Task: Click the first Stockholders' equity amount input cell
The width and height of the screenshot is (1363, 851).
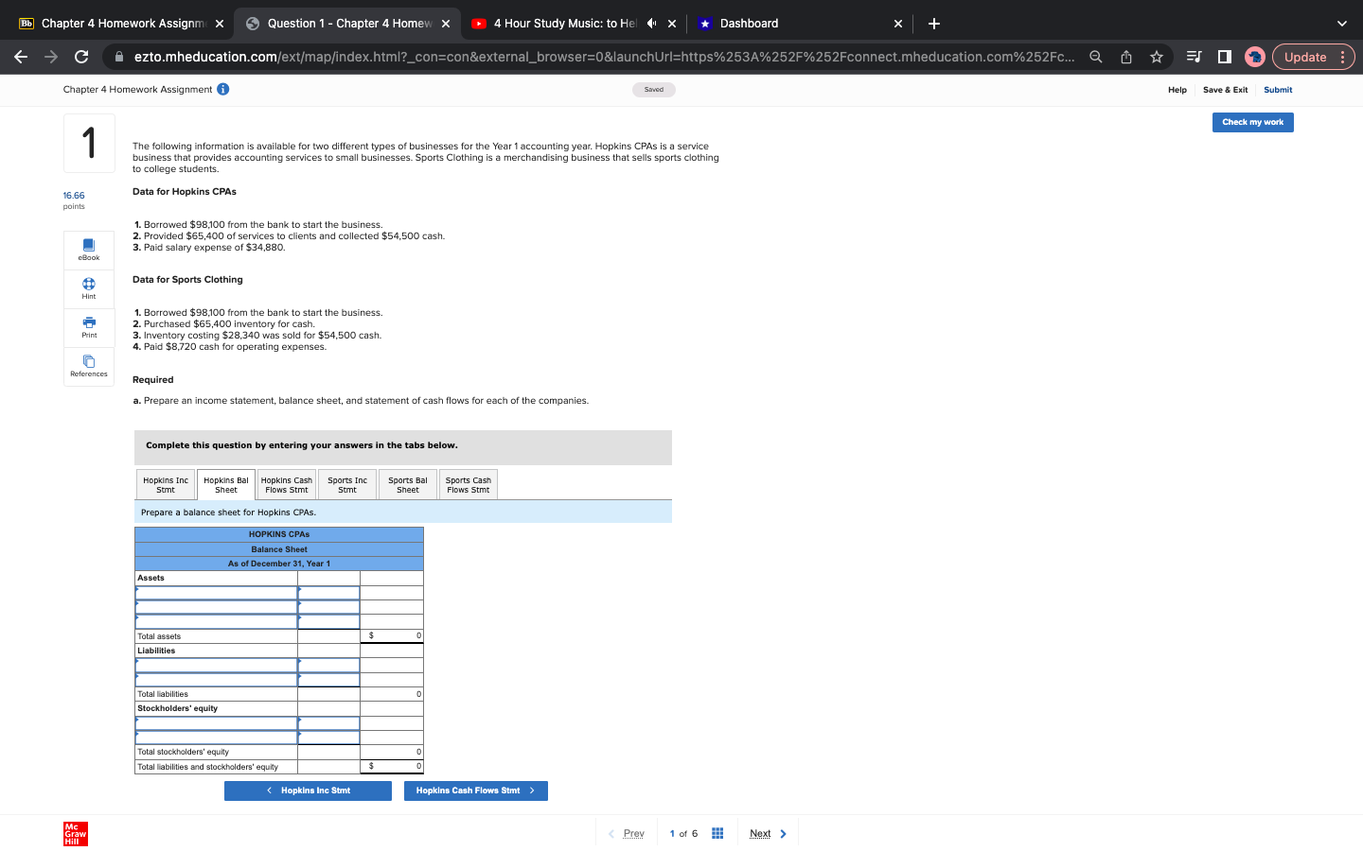Action: coord(328,723)
